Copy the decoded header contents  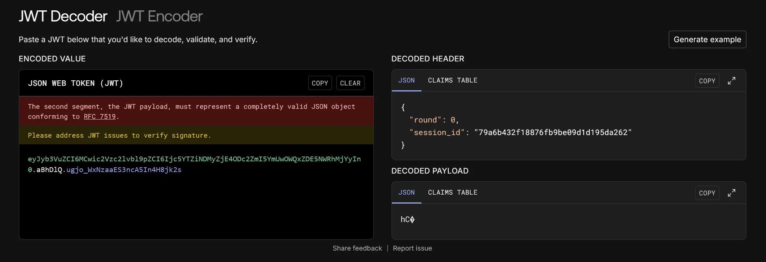707,81
